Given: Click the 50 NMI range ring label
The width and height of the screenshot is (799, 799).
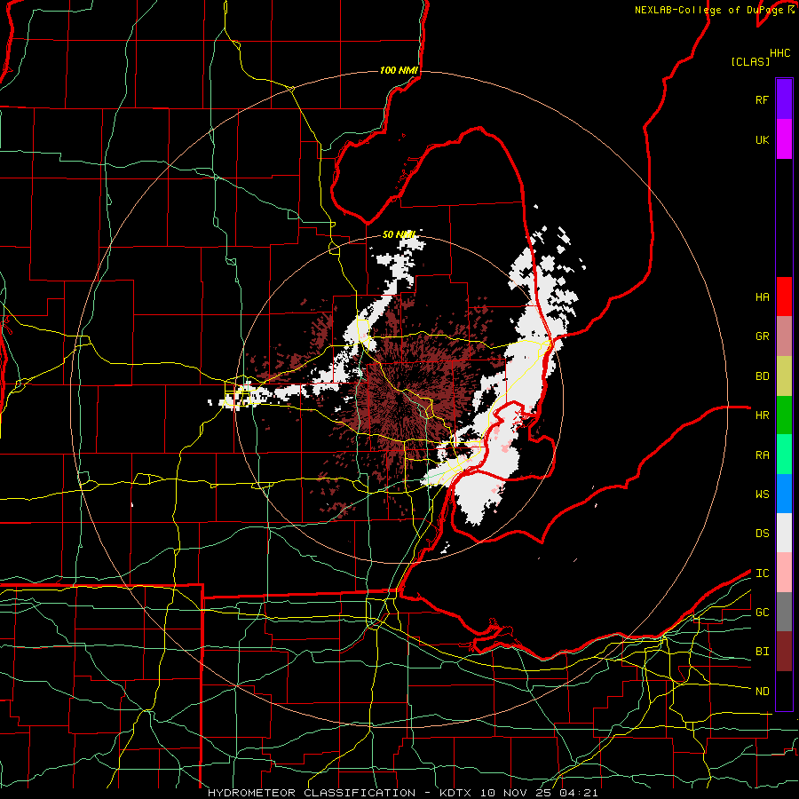Looking at the screenshot, I should pos(399,234).
